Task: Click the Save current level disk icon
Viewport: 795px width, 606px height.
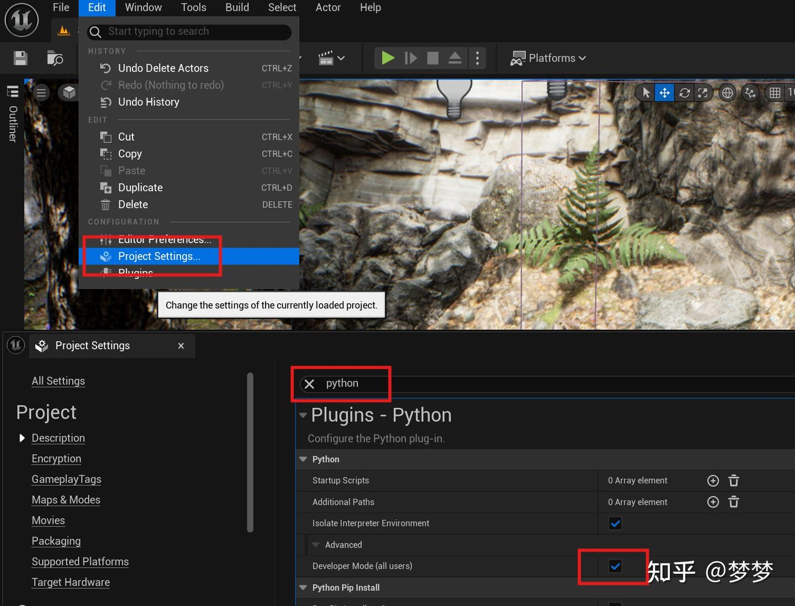Action: (20, 58)
